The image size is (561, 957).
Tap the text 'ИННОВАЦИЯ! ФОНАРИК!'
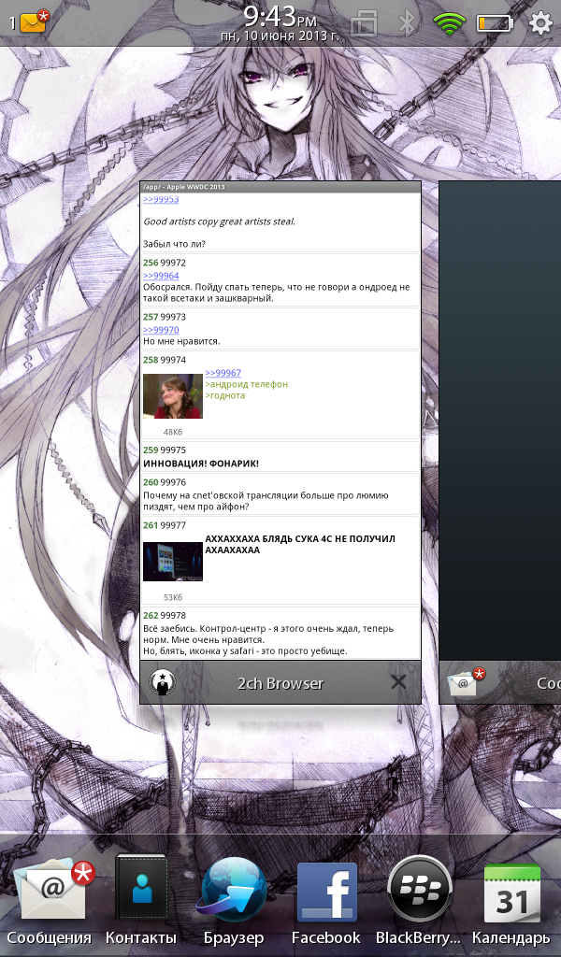201,464
